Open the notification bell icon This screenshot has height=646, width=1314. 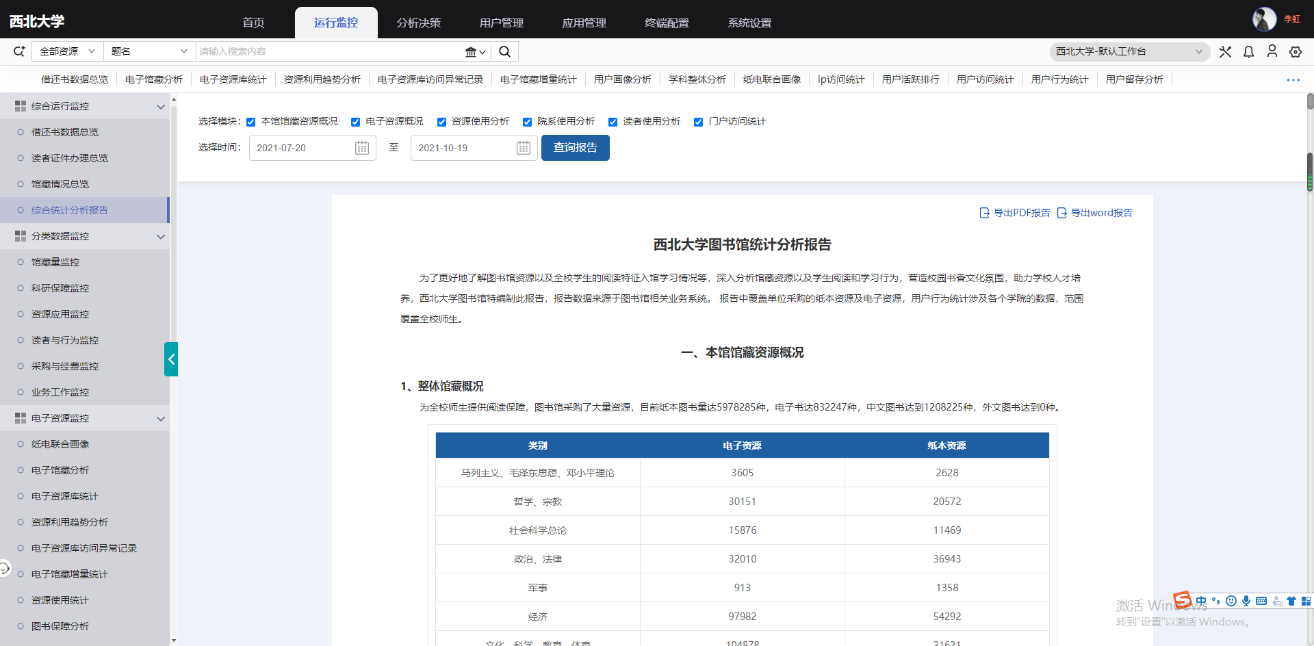point(1248,52)
